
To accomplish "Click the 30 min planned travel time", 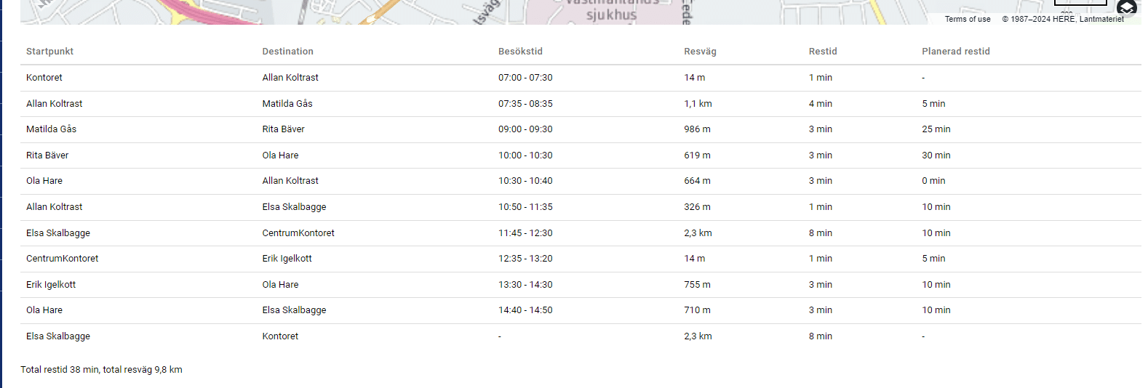I will [x=936, y=155].
